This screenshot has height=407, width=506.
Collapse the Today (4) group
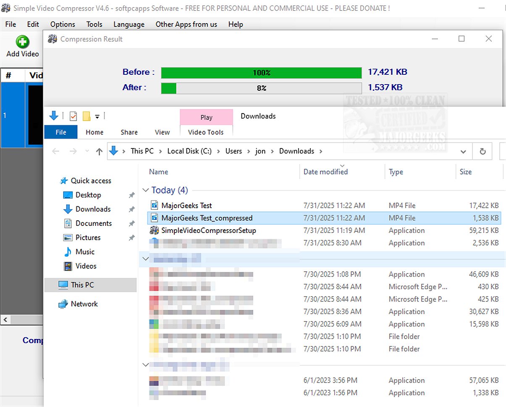click(x=146, y=190)
